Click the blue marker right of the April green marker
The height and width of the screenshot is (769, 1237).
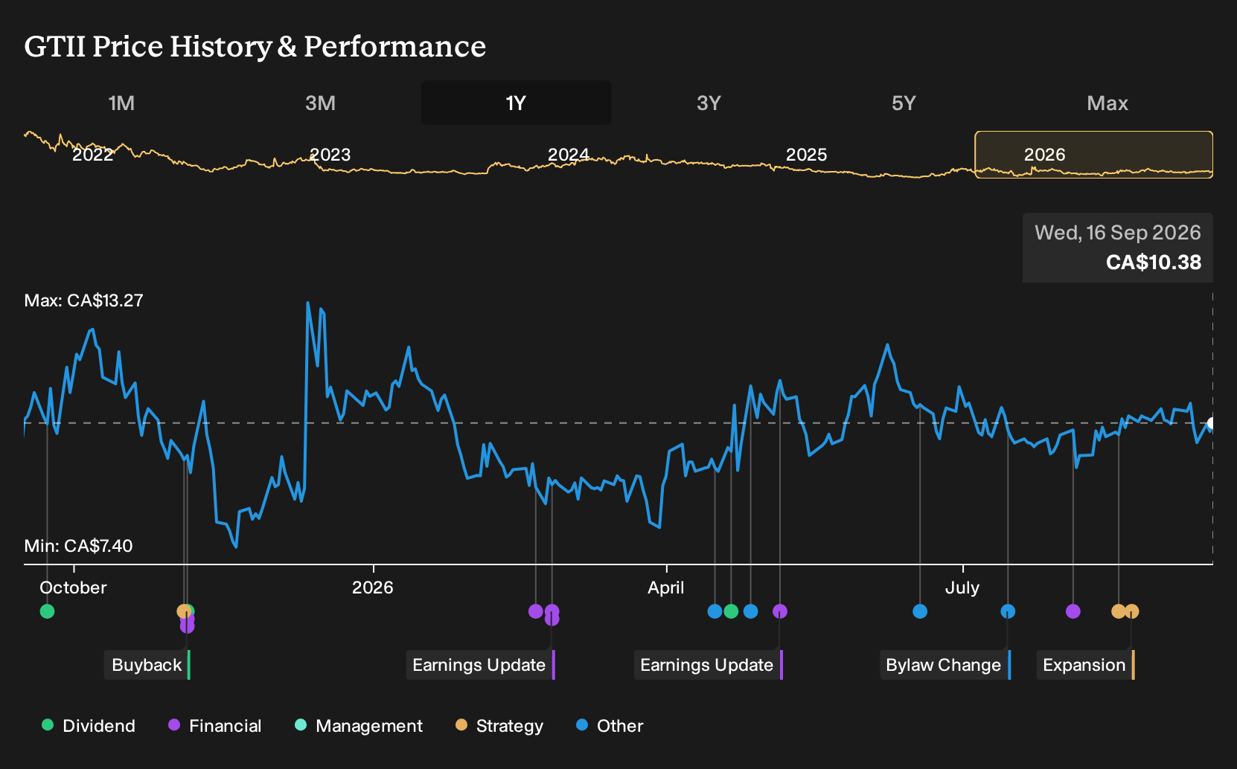click(751, 611)
